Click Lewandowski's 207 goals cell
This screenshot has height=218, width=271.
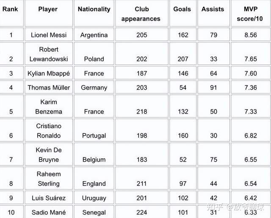click(183, 59)
